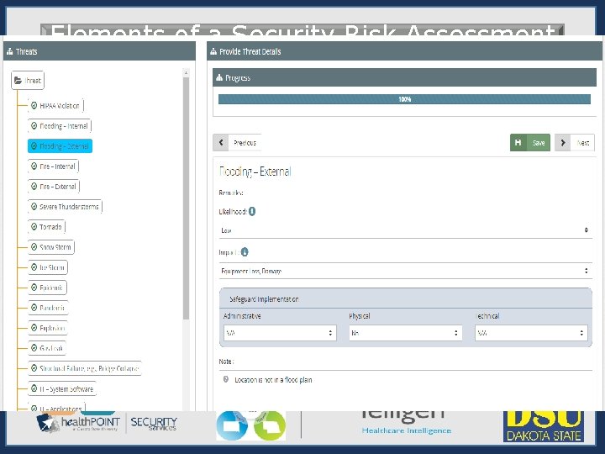Click check icon beside Fire - Internal
The width and height of the screenshot is (605, 454).
click(x=34, y=166)
